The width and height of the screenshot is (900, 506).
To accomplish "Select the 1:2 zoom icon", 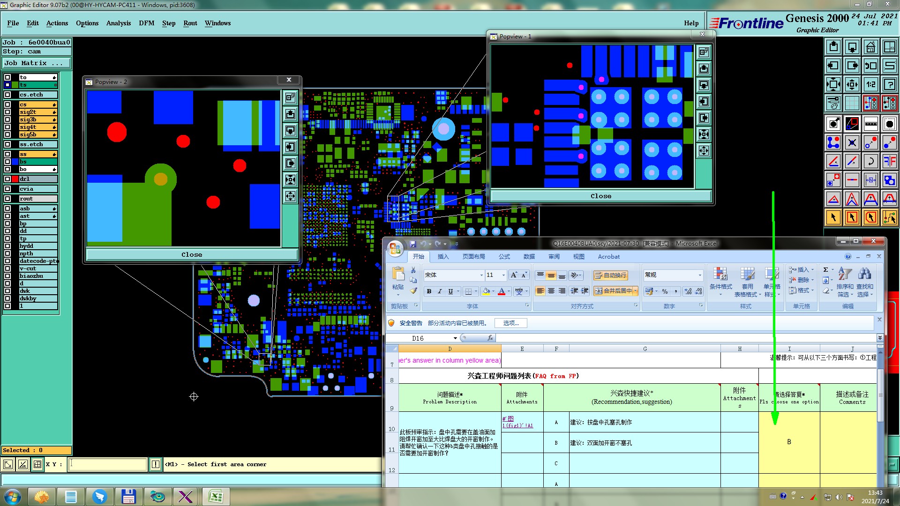I will point(870,84).
